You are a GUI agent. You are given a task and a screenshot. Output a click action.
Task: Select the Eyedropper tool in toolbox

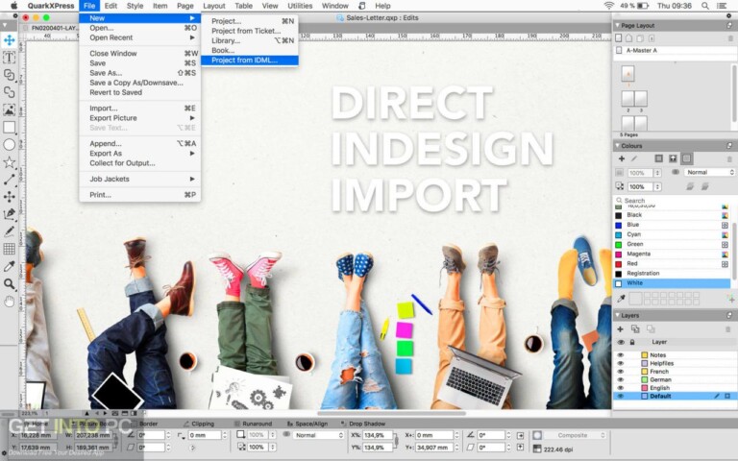coord(9,266)
